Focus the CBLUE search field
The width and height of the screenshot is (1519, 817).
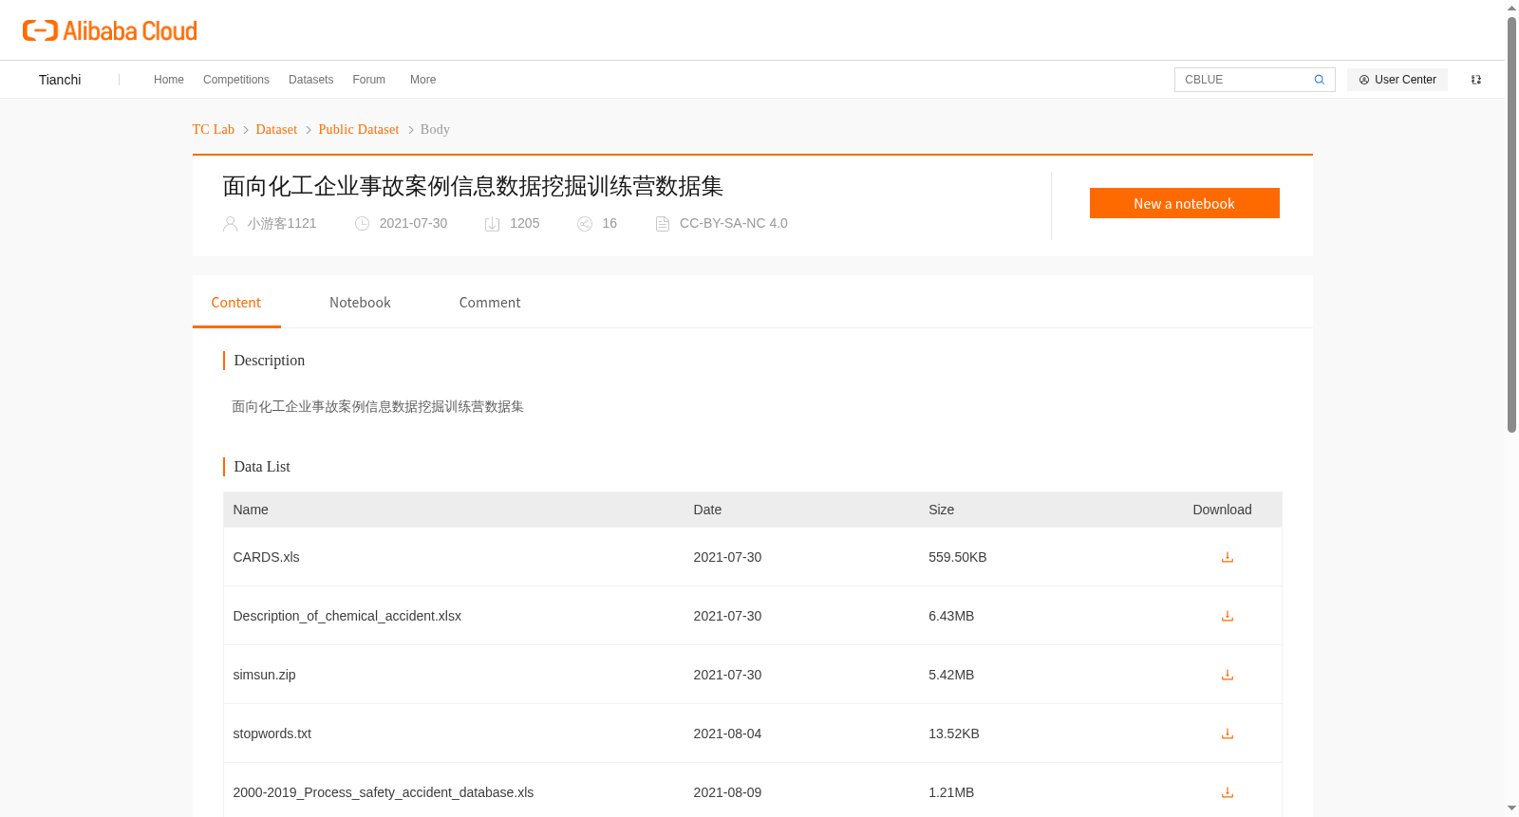[1244, 80]
